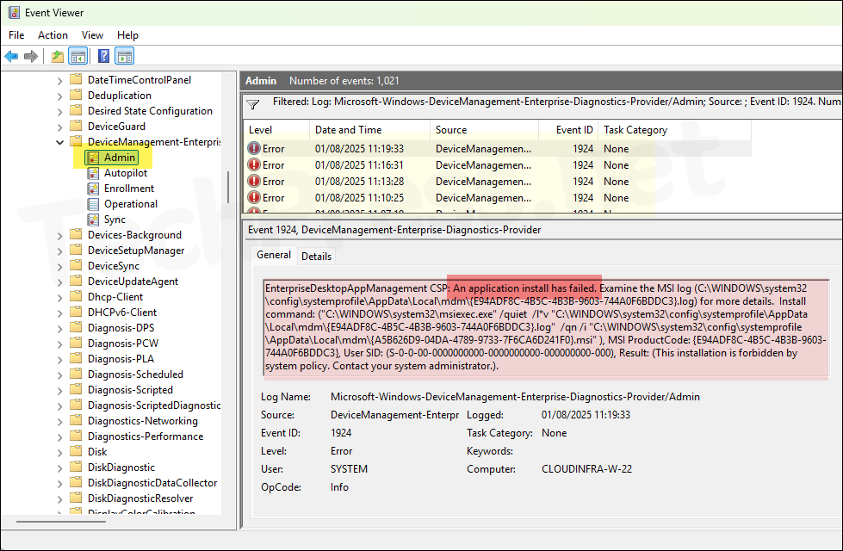Click the Diagnosis-PLA folder icon
843x551 pixels.
tap(77, 358)
